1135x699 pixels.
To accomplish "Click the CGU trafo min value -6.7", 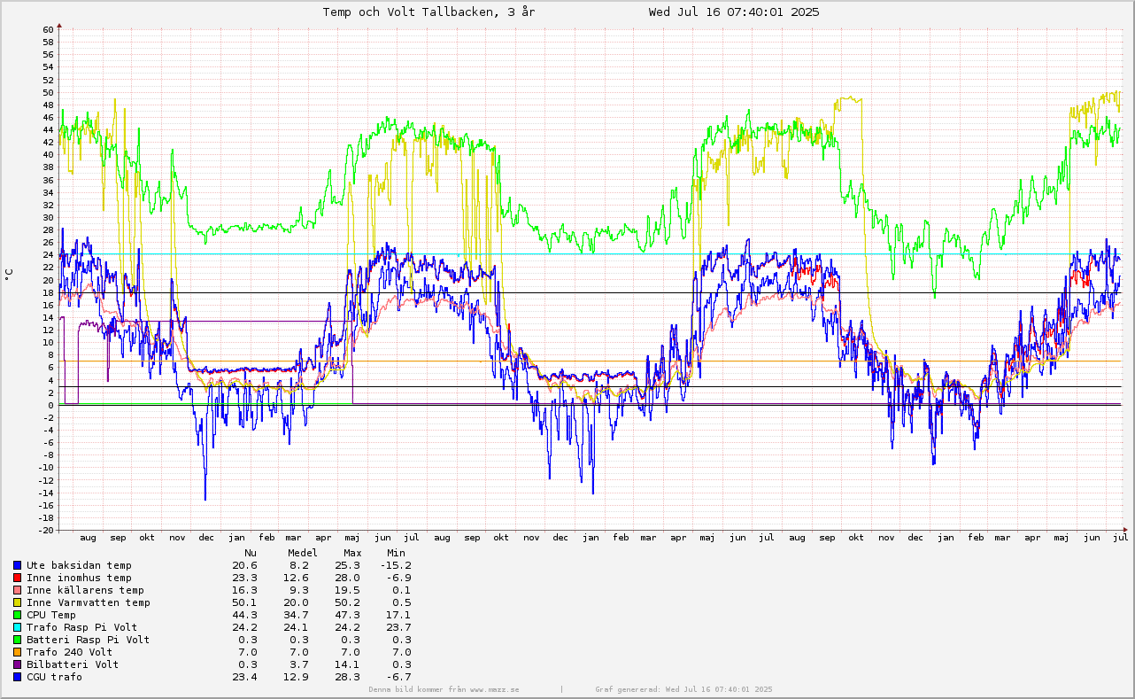I will tap(399, 677).
